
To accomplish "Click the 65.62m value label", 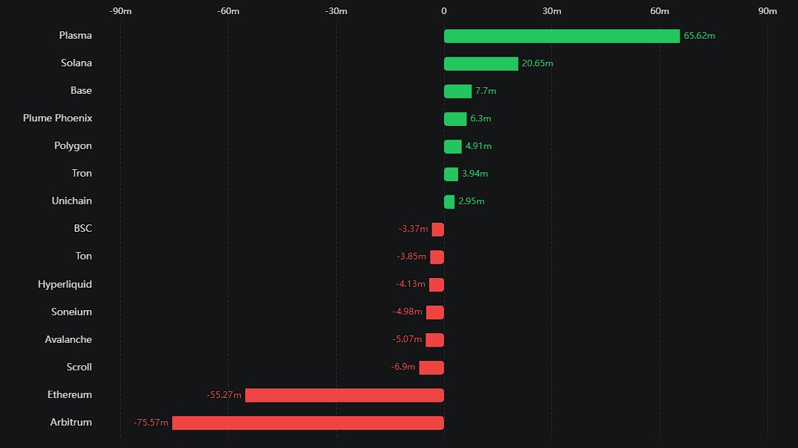I will pyautogui.click(x=699, y=36).
